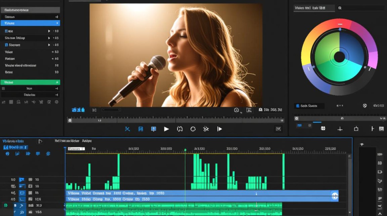This screenshot has width=387, height=216.
Task: Click the small outlined button after the round icon
Action: (x=378, y=106)
